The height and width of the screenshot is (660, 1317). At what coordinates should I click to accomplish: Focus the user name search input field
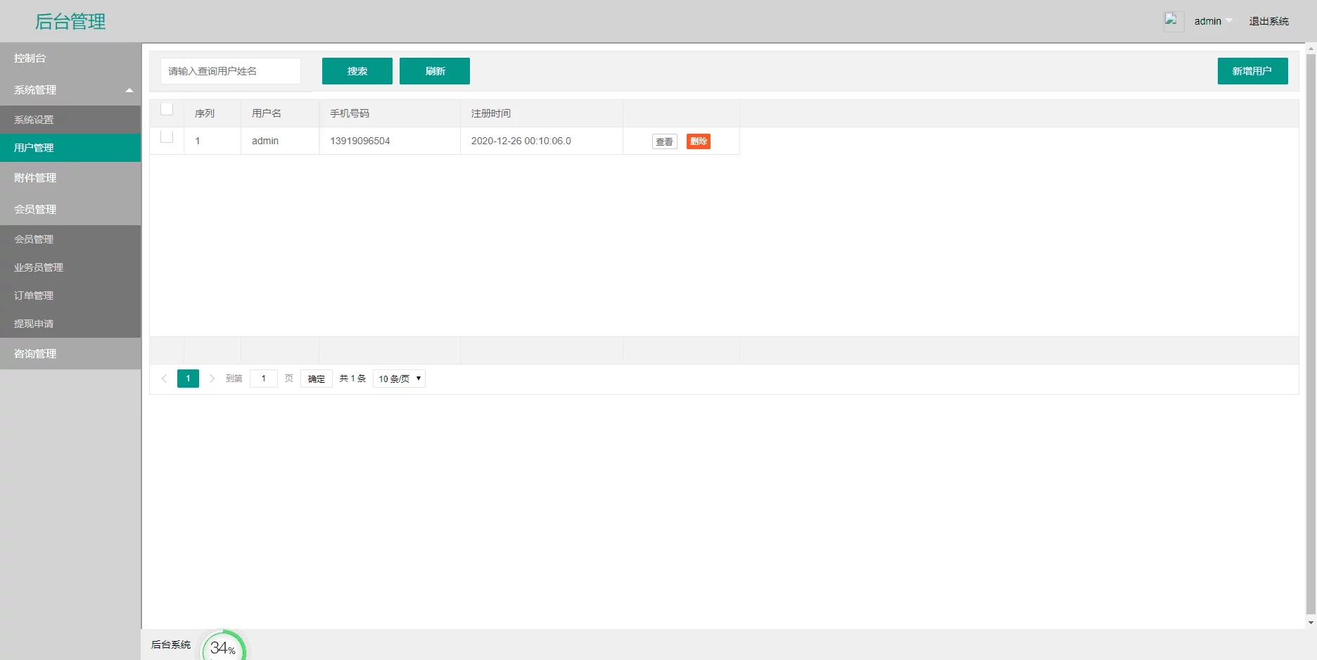pos(230,71)
